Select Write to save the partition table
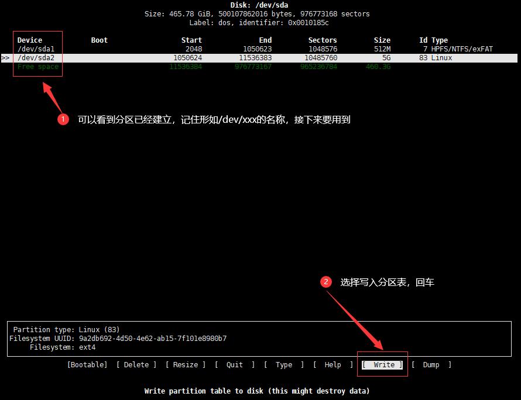 382,364
